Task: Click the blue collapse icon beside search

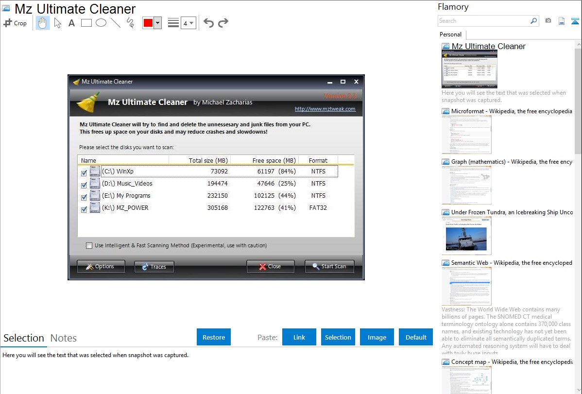Action: click(x=575, y=21)
